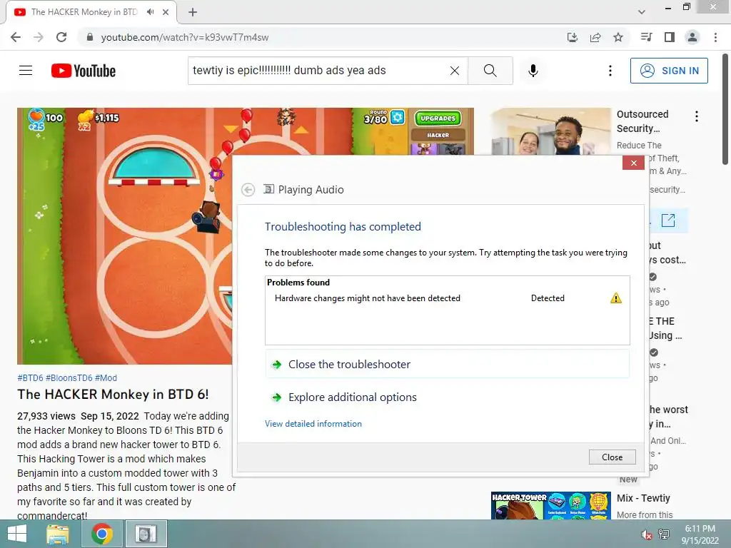Click the install app icon in address bar

572,37
